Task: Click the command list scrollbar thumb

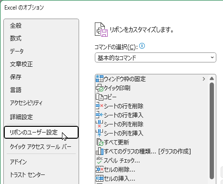Action: click(212, 131)
